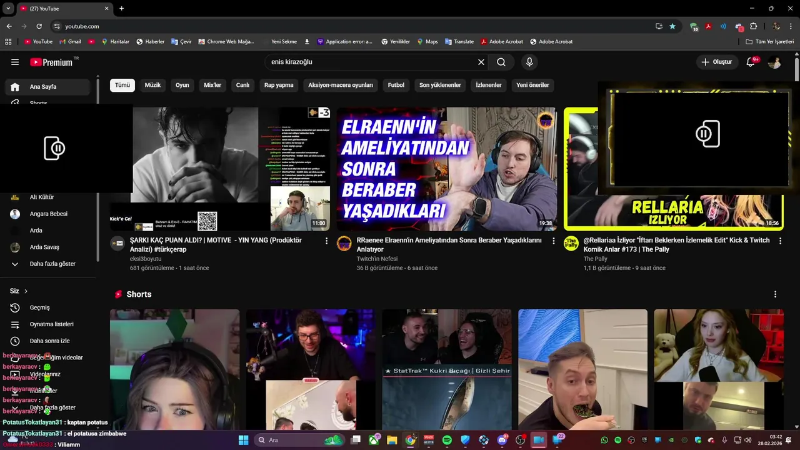800x450 pixels.
Task: Select the İzlenenler filter chip
Action: coord(489,85)
